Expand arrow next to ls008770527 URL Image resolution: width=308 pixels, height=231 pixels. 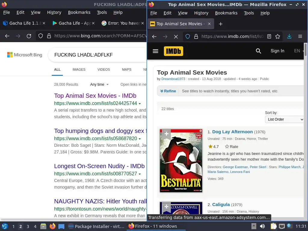pos(140,174)
